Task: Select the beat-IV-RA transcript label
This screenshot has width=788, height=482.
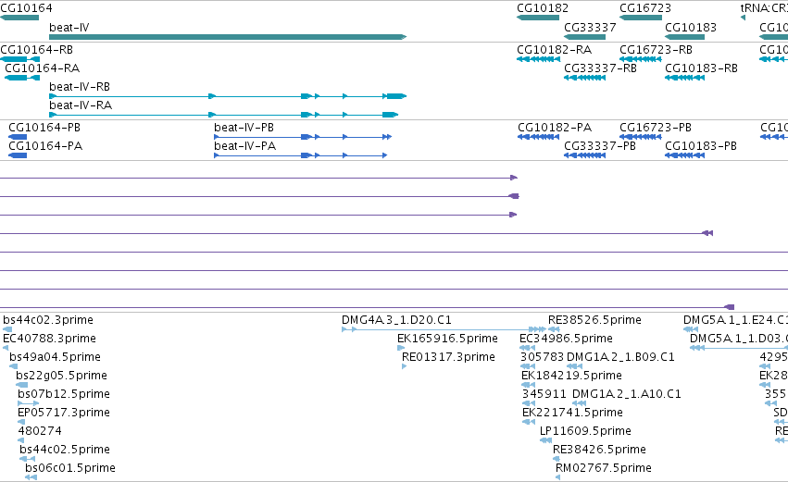Action: (81, 105)
